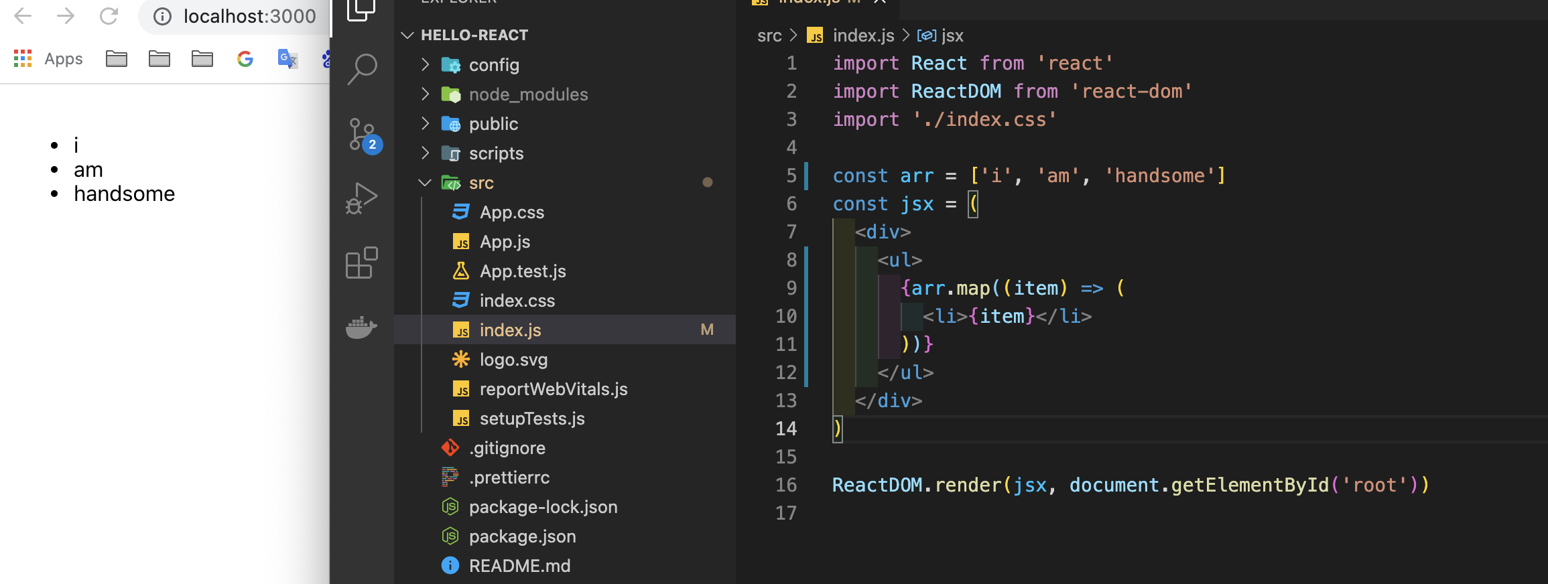
Task: Expand the public folder
Action: [564, 124]
